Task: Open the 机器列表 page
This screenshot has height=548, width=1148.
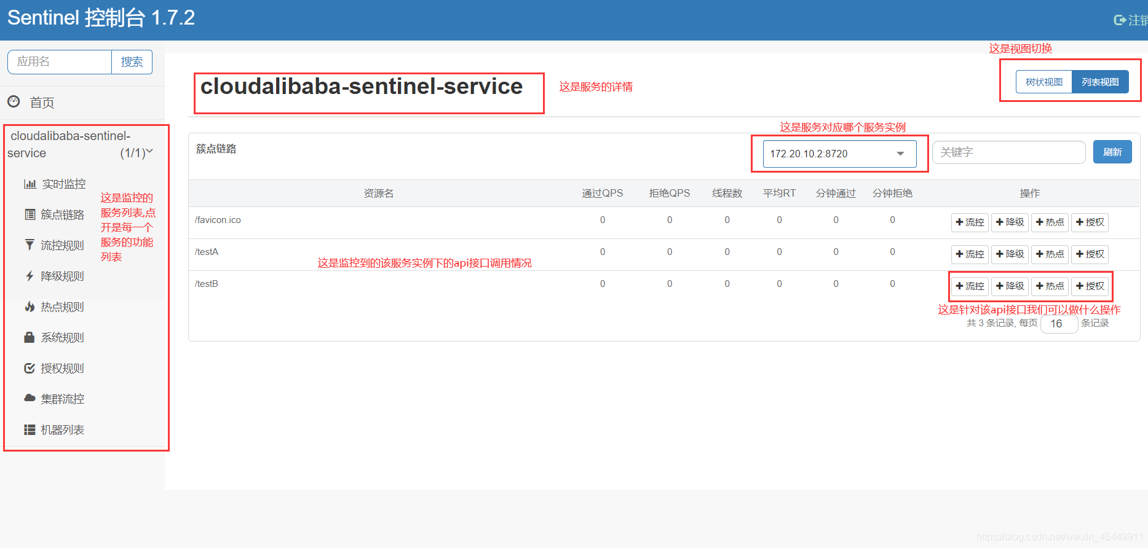Action: point(62,429)
